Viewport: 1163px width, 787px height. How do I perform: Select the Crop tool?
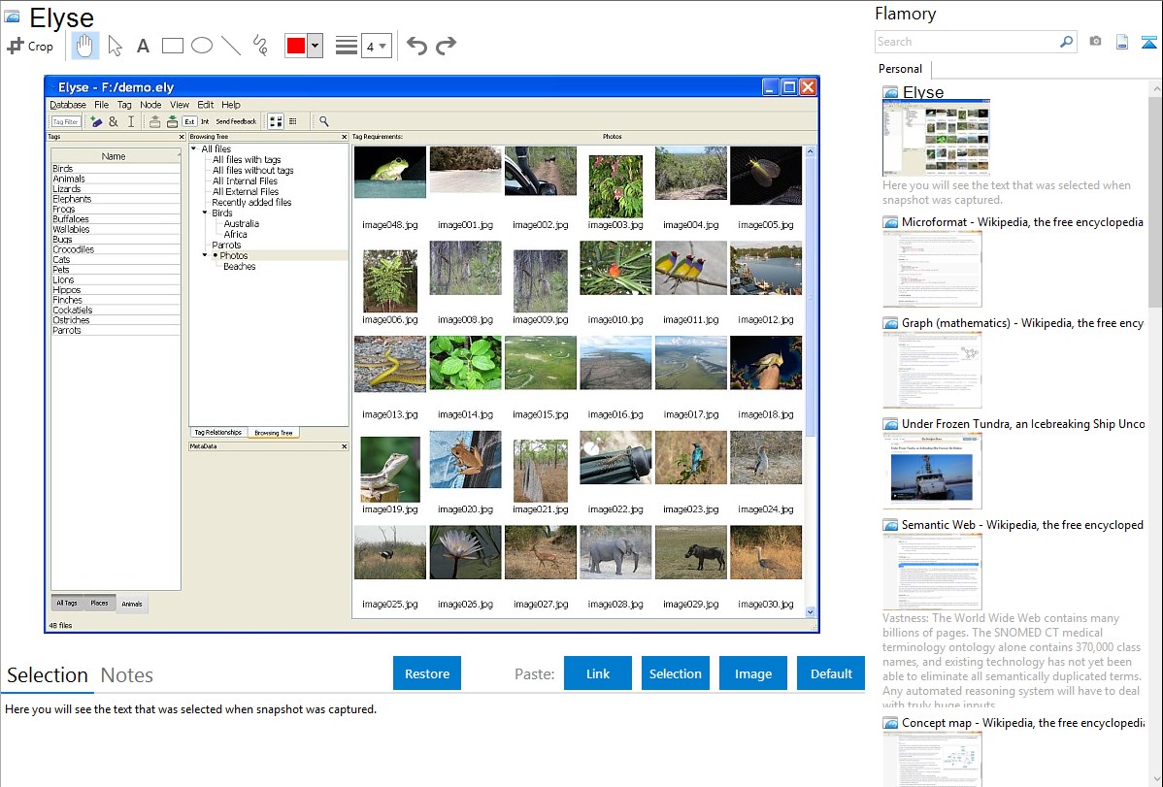coord(30,46)
